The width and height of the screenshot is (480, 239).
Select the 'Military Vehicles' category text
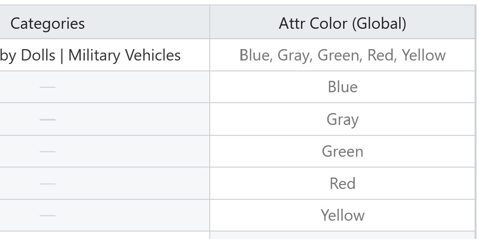[124, 56]
